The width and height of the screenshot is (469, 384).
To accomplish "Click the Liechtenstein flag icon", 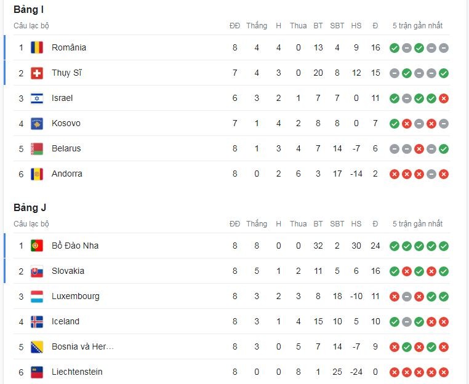I will (37, 372).
